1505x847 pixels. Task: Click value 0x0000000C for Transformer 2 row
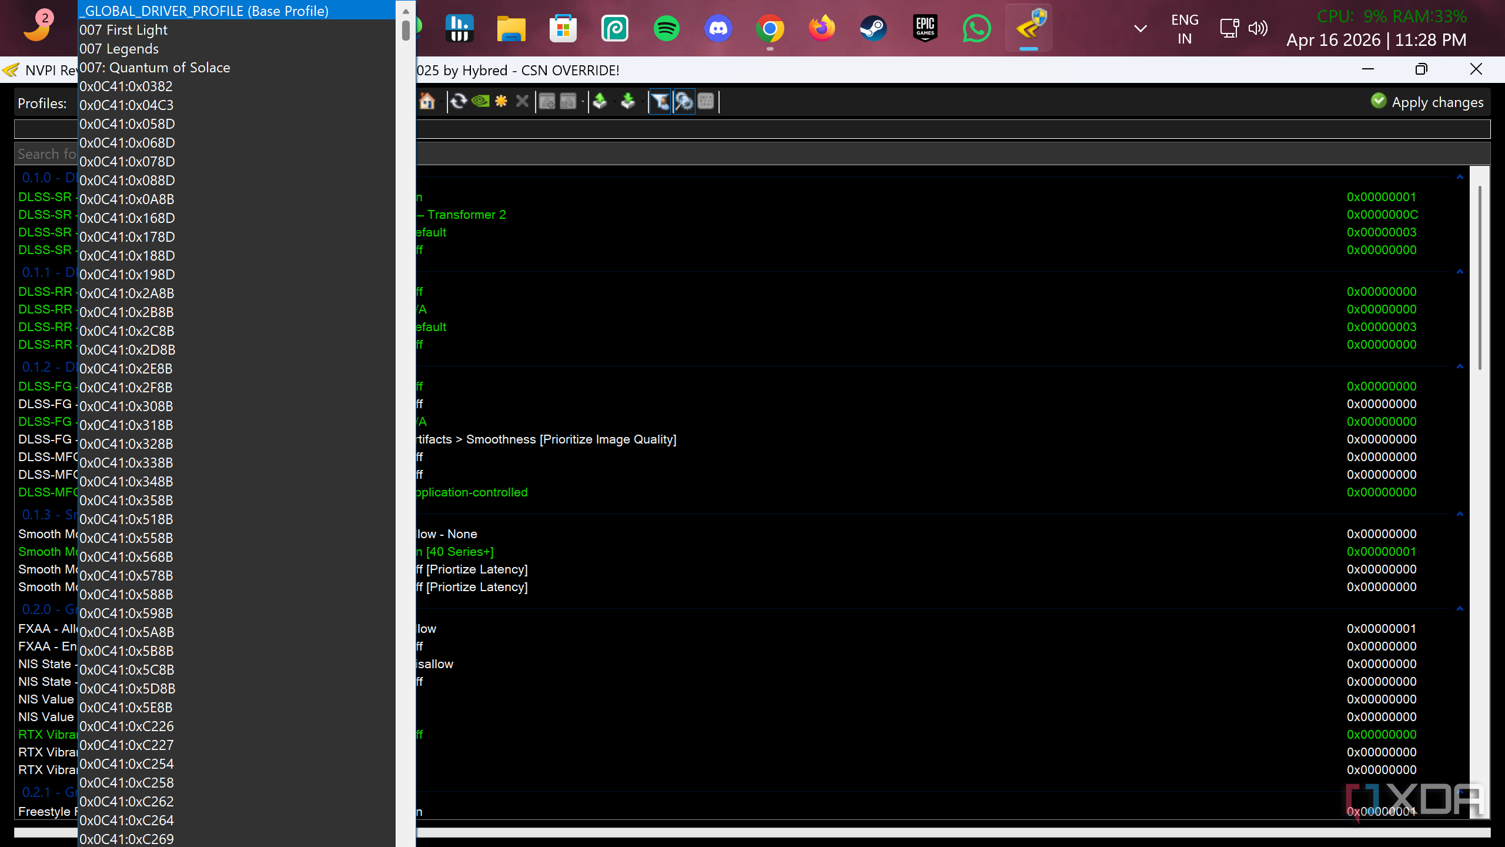[1382, 215]
